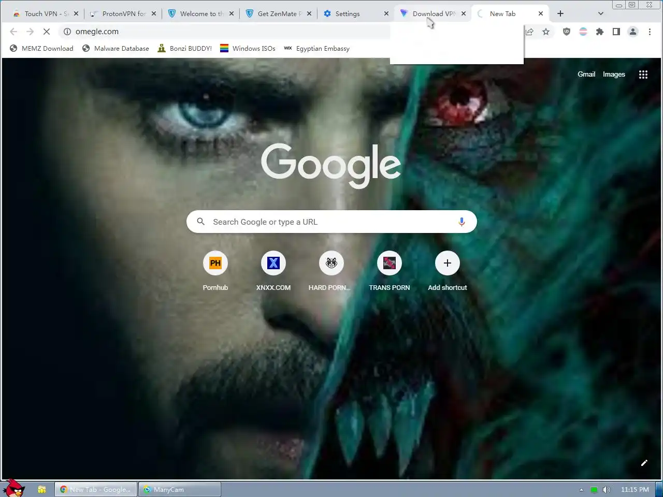Customize this page with the pencil icon
663x497 pixels.
click(644, 463)
